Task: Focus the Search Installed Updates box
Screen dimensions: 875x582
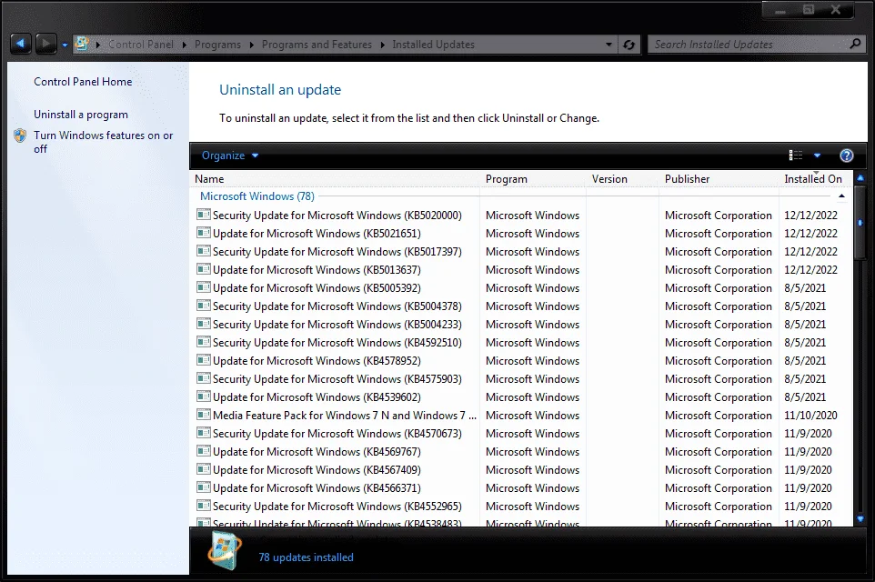Action: point(748,44)
